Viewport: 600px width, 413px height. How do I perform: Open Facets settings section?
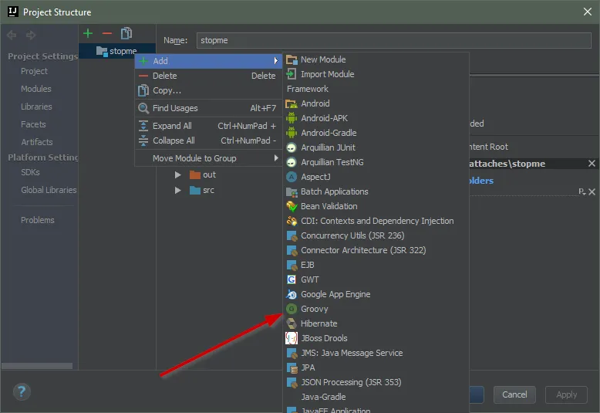pos(33,124)
